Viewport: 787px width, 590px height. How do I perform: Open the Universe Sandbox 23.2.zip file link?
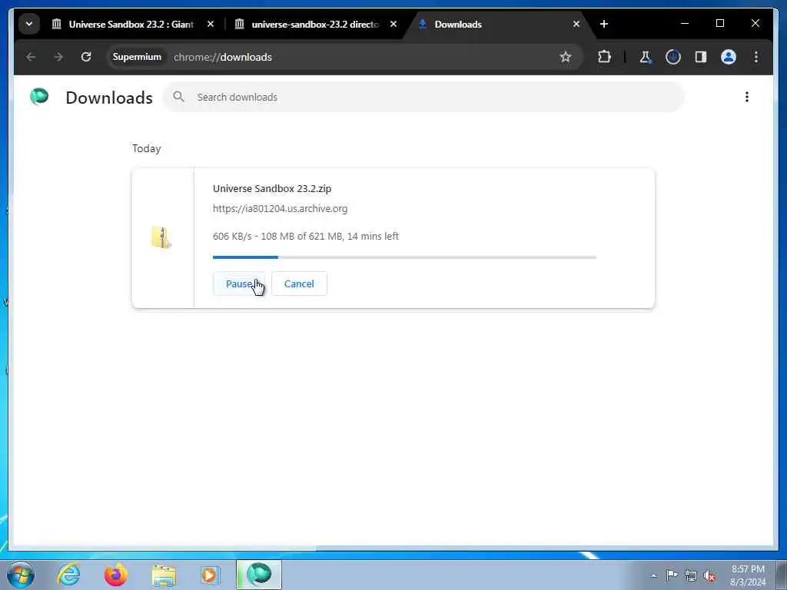click(x=272, y=189)
